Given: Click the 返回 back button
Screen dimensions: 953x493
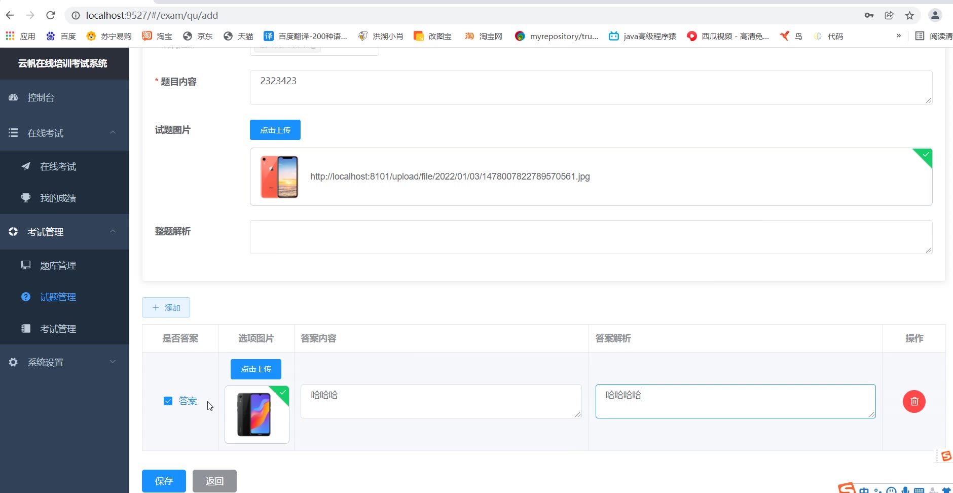Looking at the screenshot, I should point(214,481).
